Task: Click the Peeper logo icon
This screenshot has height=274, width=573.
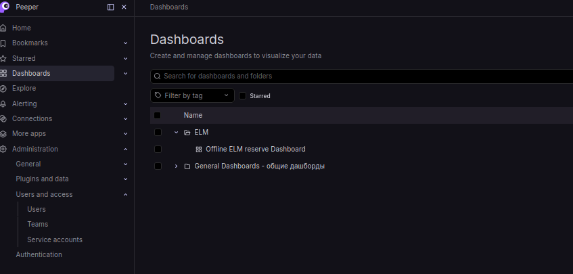Action: pyautogui.click(x=4, y=7)
